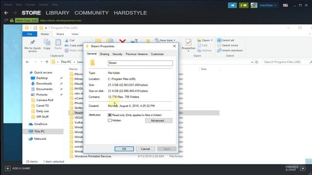Image resolution: width=312 pixels, height=175 pixels.
Task: Click Copy in the Explorer ribbon
Action: 47,44
